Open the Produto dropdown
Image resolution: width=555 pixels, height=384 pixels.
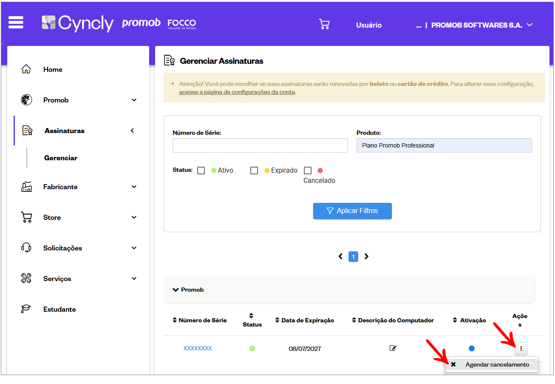point(444,145)
